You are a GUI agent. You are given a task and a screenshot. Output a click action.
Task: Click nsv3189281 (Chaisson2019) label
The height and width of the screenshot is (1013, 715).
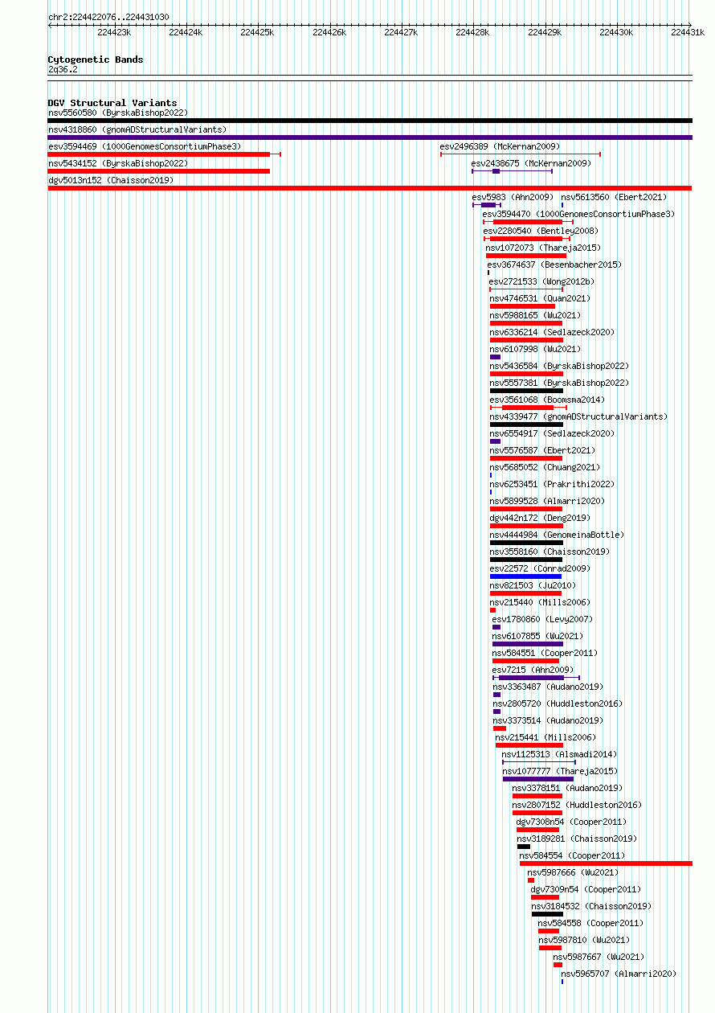pos(577,839)
